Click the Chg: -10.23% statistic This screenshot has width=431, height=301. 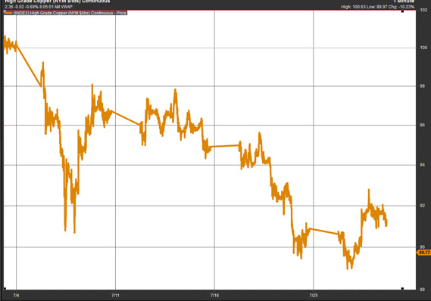click(401, 7)
